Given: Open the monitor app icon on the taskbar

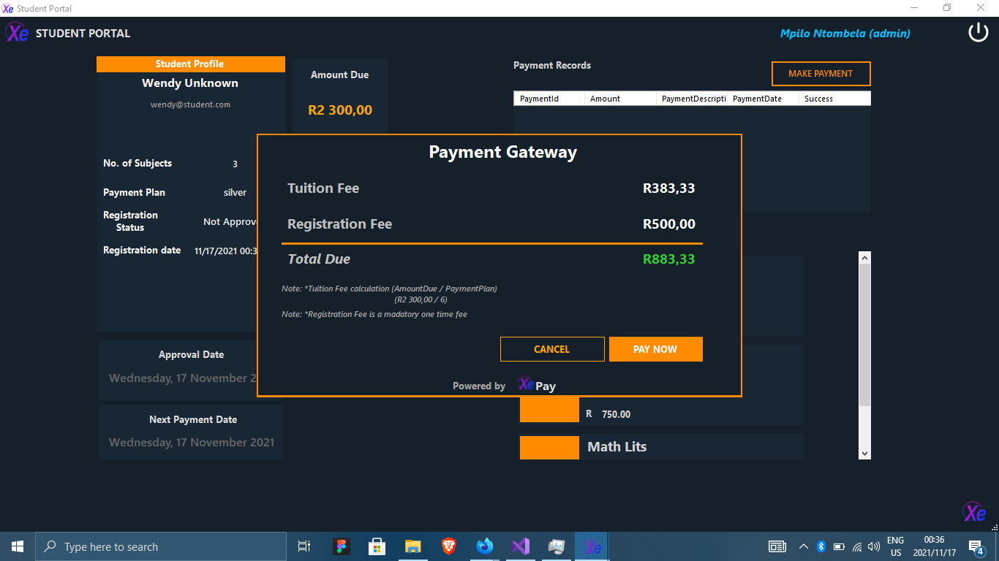Looking at the screenshot, I should coord(556,546).
